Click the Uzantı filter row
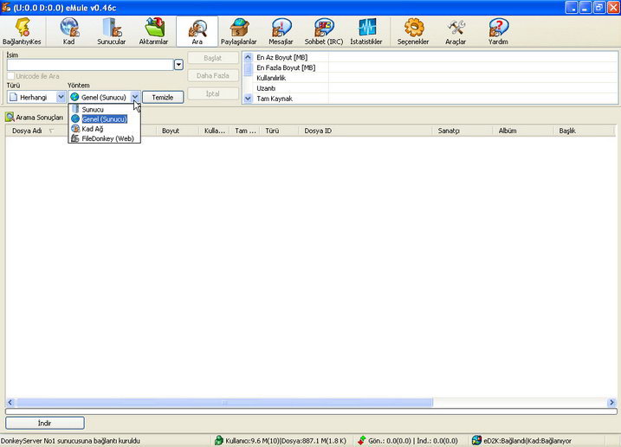 pos(435,88)
